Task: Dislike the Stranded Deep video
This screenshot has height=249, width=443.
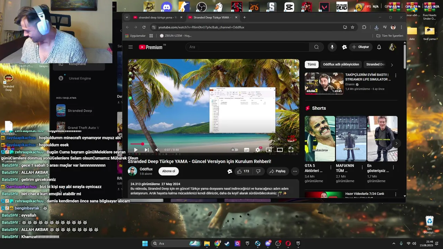Action: [258, 171]
